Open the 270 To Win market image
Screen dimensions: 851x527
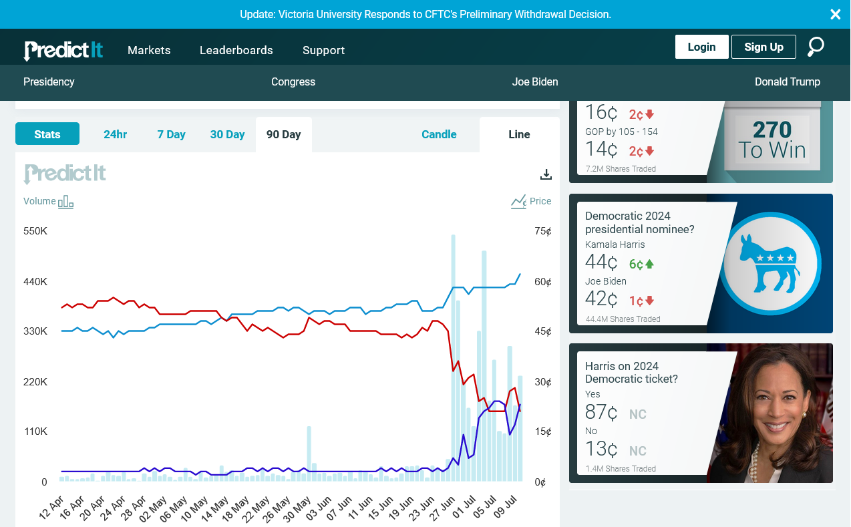(772, 140)
